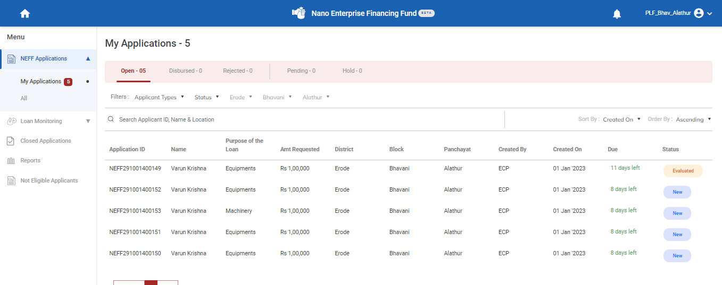Collapse the NEFF Applications menu section
The height and width of the screenshot is (285, 722).
(88, 58)
